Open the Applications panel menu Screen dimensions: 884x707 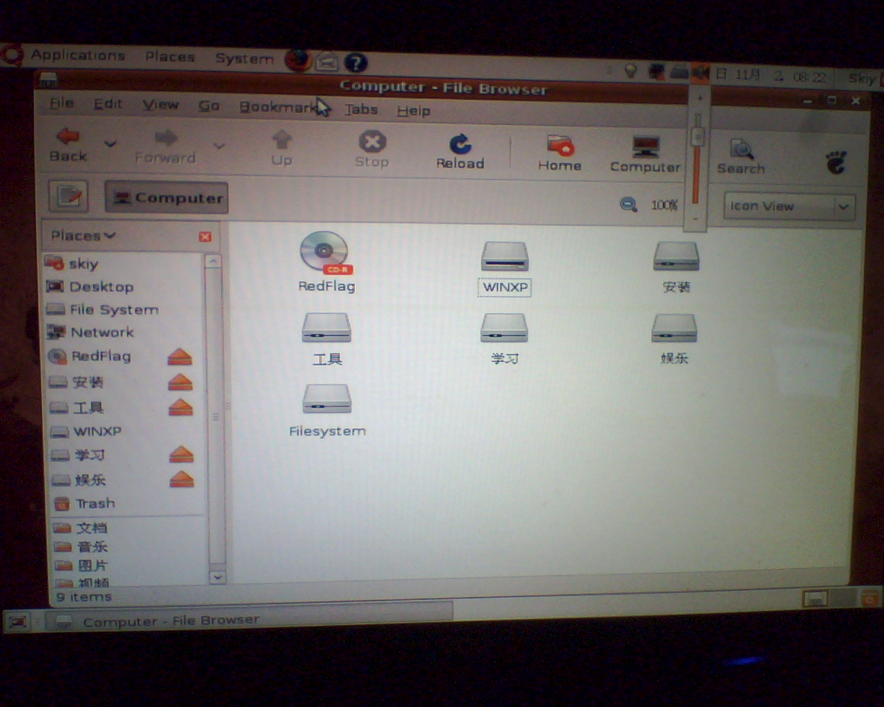[x=77, y=55]
